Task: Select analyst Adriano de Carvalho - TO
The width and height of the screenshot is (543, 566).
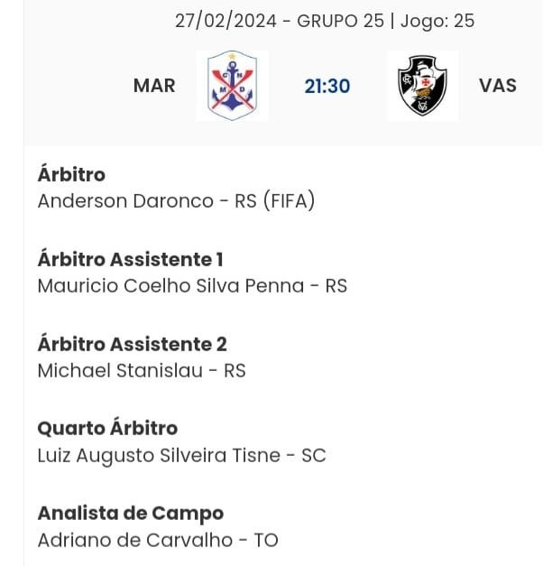Action: pos(158,540)
